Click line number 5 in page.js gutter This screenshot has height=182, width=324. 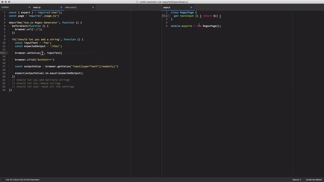167,26
